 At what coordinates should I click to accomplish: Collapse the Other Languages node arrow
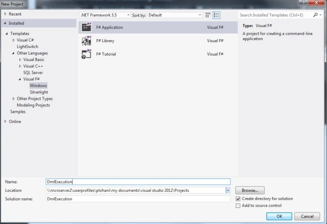(13, 53)
